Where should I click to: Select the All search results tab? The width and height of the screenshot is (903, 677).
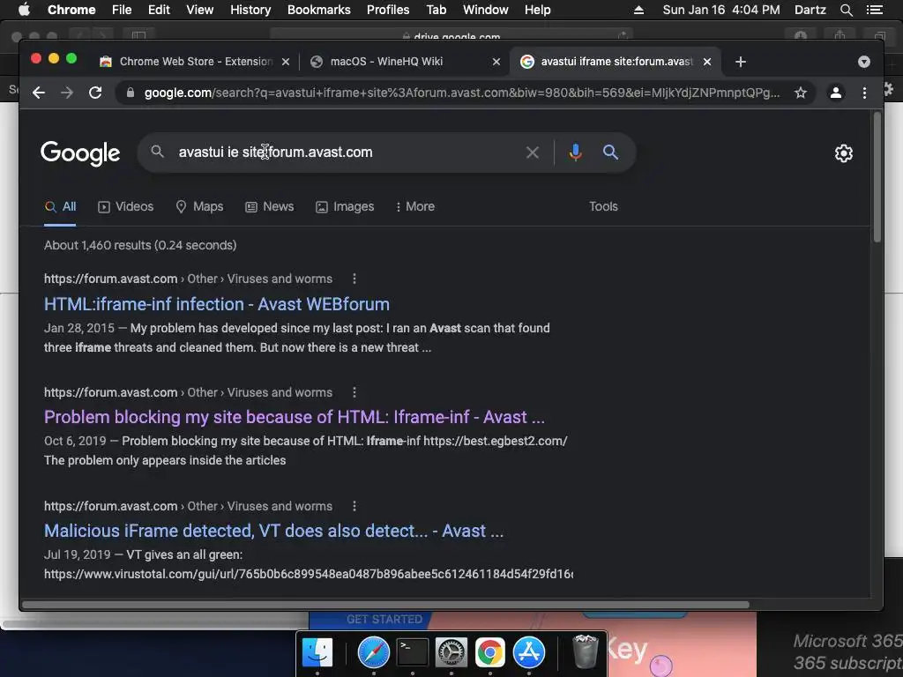point(61,206)
